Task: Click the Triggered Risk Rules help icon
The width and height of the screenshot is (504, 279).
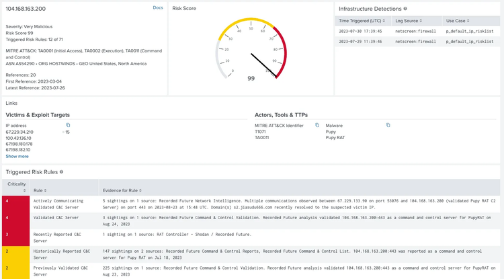Action: (62, 172)
